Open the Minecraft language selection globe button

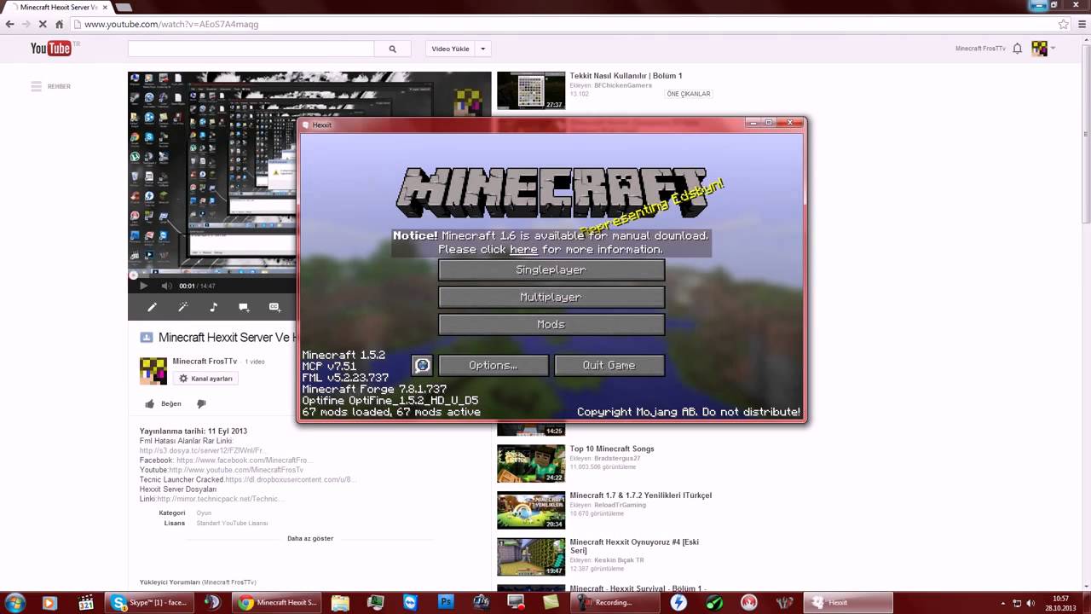[x=422, y=365]
